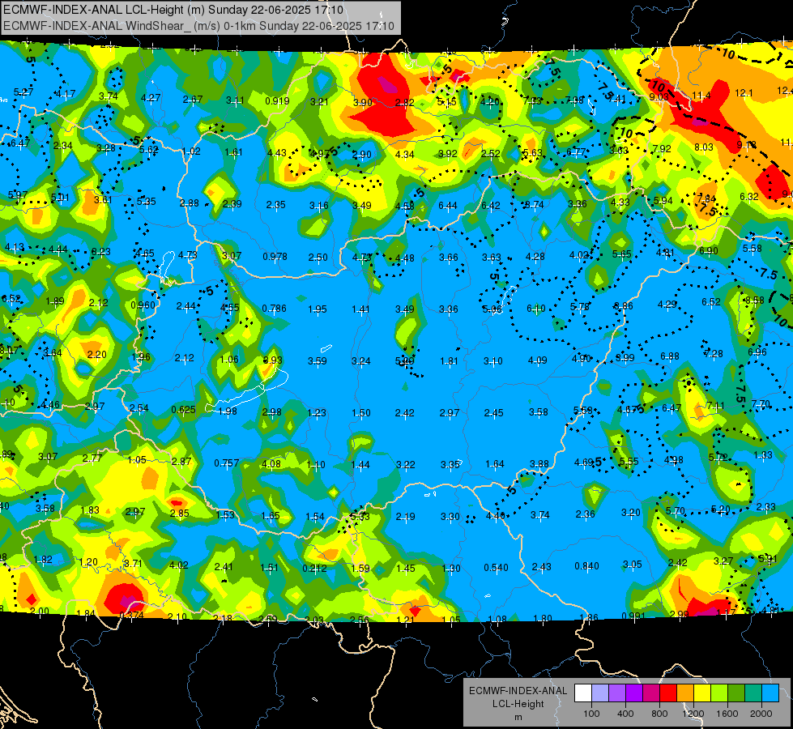The width and height of the screenshot is (793, 729).
Task: Click the grid value '4.09'
Action: (538, 360)
